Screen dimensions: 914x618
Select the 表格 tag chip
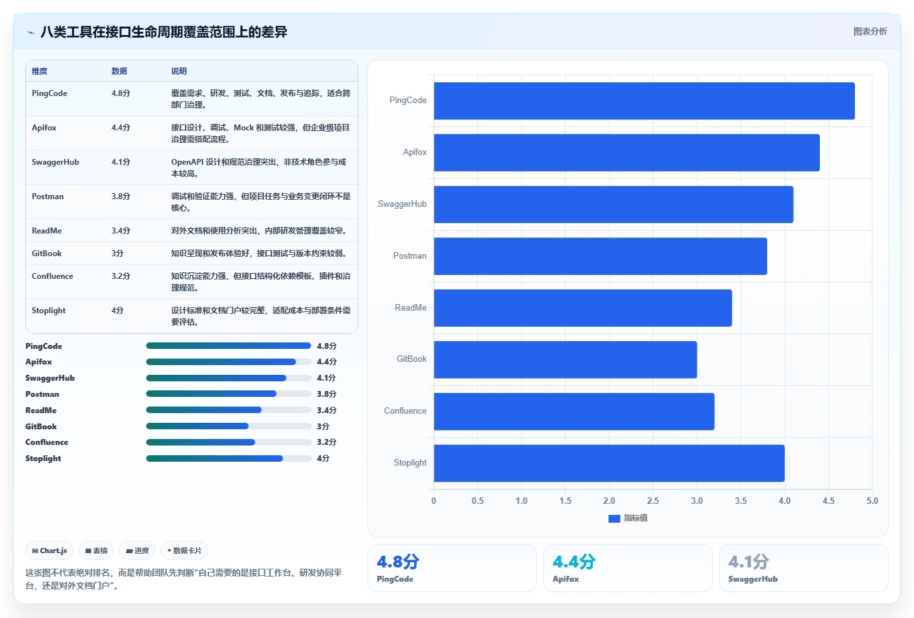click(96, 551)
